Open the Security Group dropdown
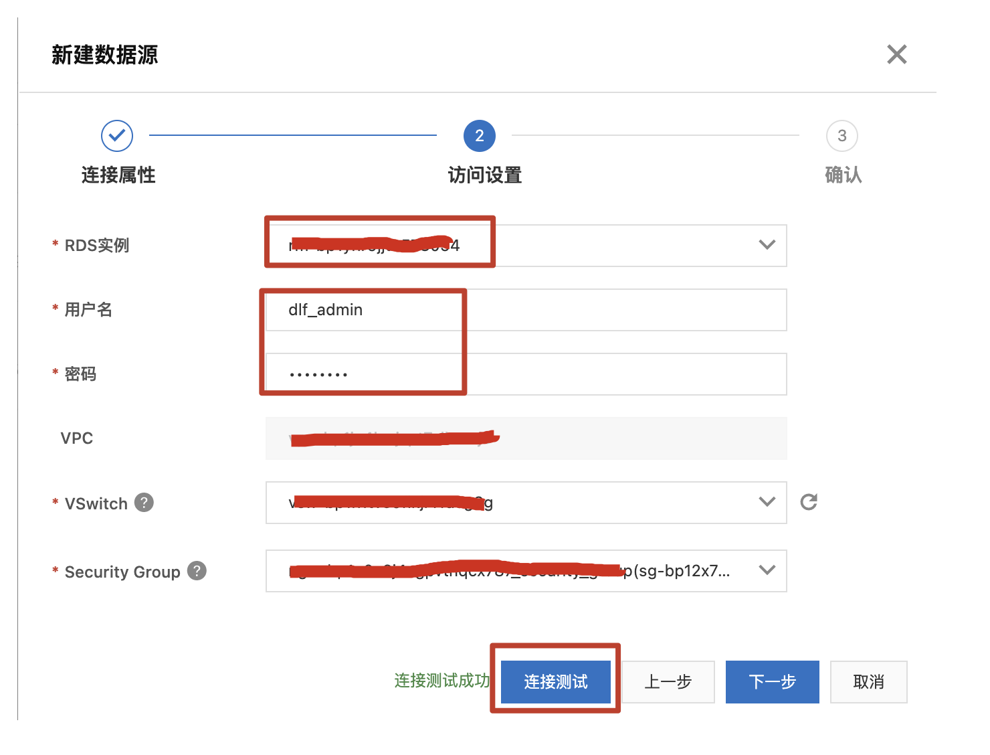Screen dimensions: 990x755 point(526,571)
